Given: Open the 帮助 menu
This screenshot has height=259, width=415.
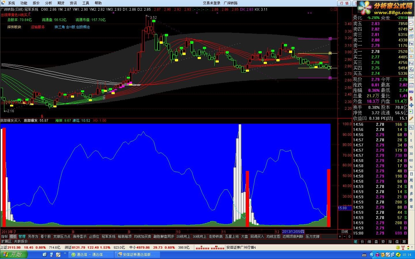Looking at the screenshot, I should (98, 3).
